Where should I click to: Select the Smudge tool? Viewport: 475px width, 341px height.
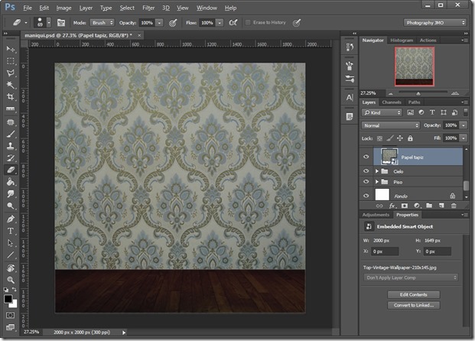pyautogui.click(x=11, y=193)
